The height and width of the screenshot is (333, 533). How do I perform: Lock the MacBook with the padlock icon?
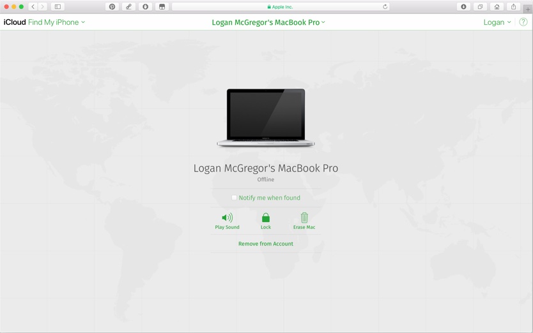[x=266, y=218]
